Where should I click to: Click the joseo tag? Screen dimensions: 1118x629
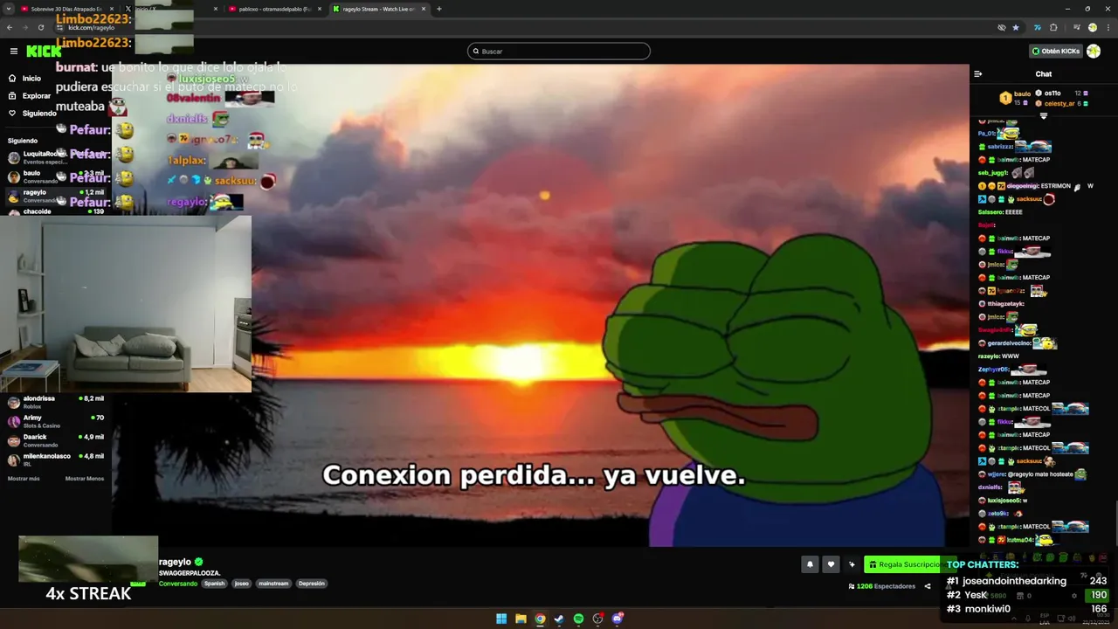(x=242, y=584)
